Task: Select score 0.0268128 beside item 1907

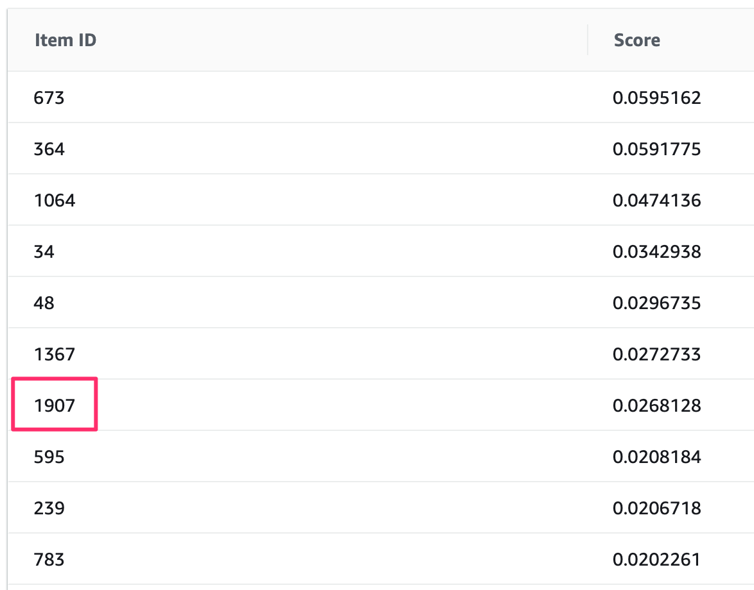Action: pyautogui.click(x=656, y=406)
